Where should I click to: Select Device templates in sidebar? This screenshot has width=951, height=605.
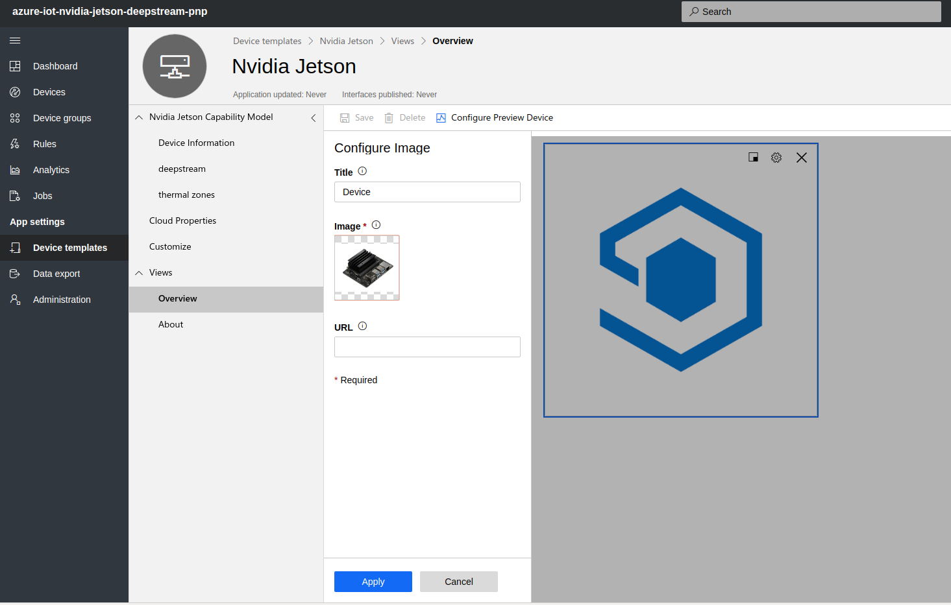tap(64, 248)
